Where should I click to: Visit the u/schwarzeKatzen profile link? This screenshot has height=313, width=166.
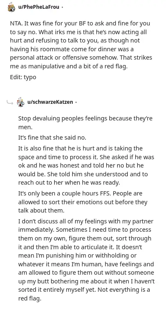coord(50,102)
